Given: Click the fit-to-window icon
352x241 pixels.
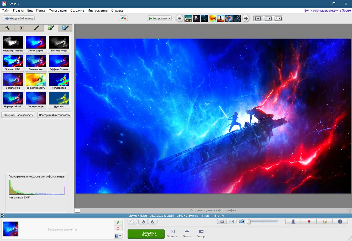Looking at the screenshot, I should tap(222, 222).
